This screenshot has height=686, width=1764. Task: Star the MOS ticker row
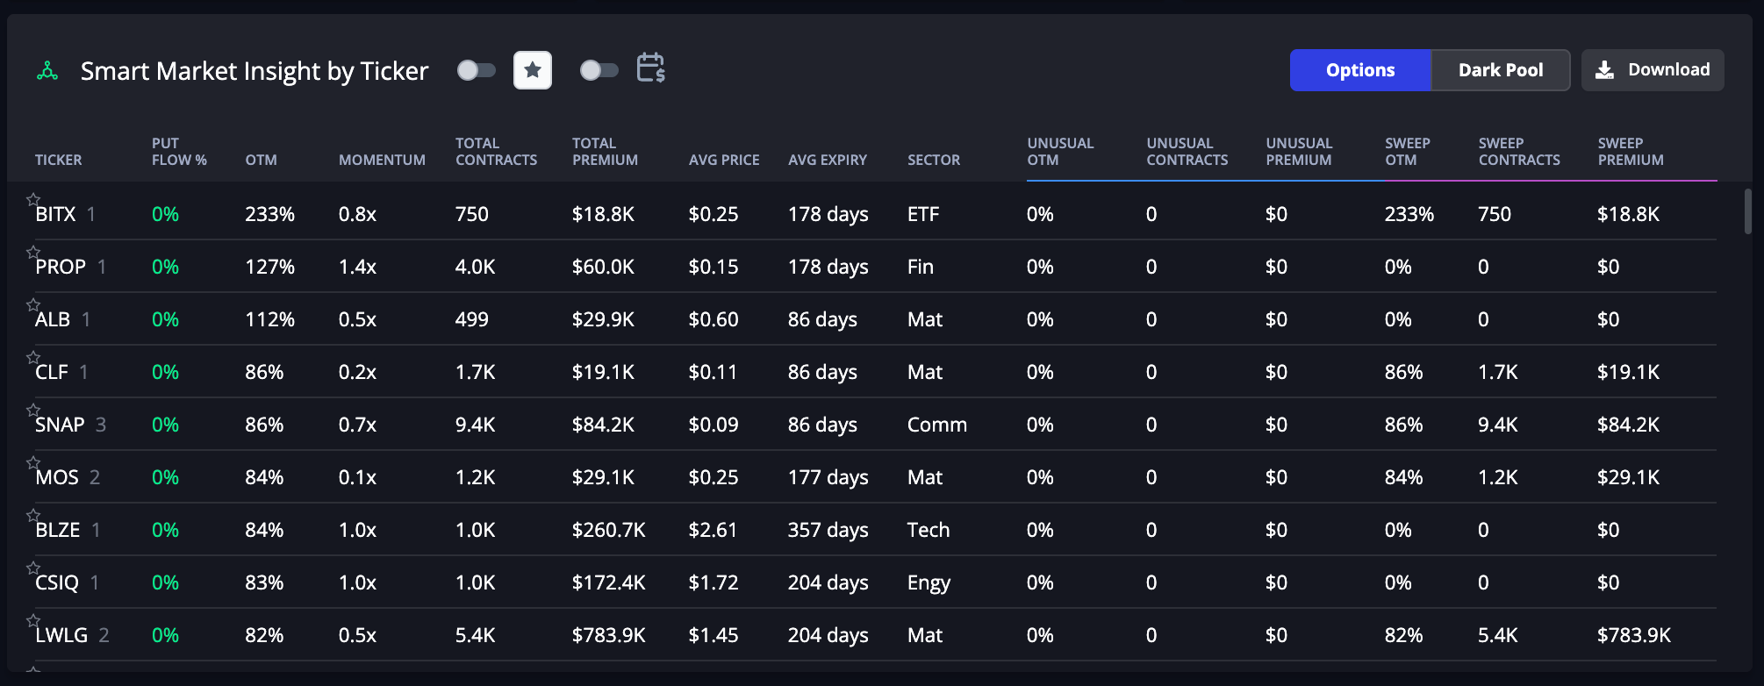33,463
